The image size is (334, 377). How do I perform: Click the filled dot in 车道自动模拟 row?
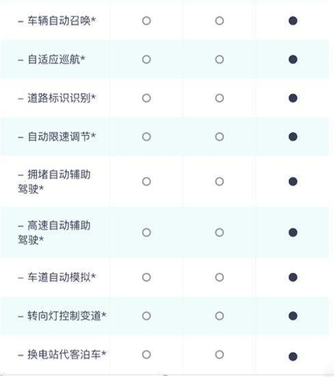pos(293,277)
